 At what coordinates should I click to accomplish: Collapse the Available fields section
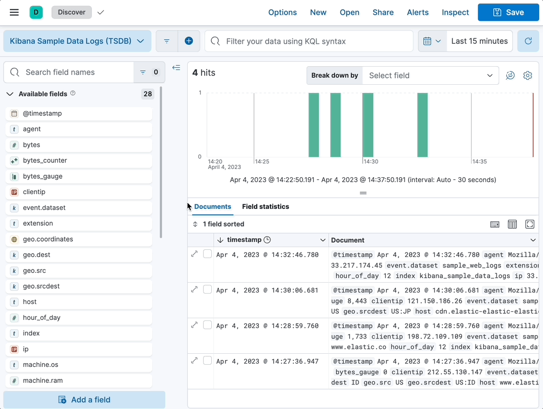coord(10,94)
